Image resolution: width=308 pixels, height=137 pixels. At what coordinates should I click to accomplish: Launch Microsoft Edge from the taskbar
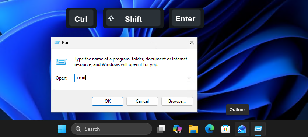[210, 129]
